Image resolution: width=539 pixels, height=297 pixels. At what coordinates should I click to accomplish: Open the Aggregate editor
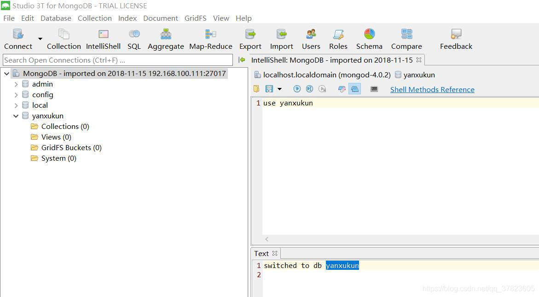[166, 40]
